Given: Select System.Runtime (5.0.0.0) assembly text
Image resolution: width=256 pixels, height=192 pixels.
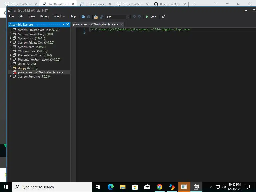Looking at the screenshot, I should pos(34,76).
